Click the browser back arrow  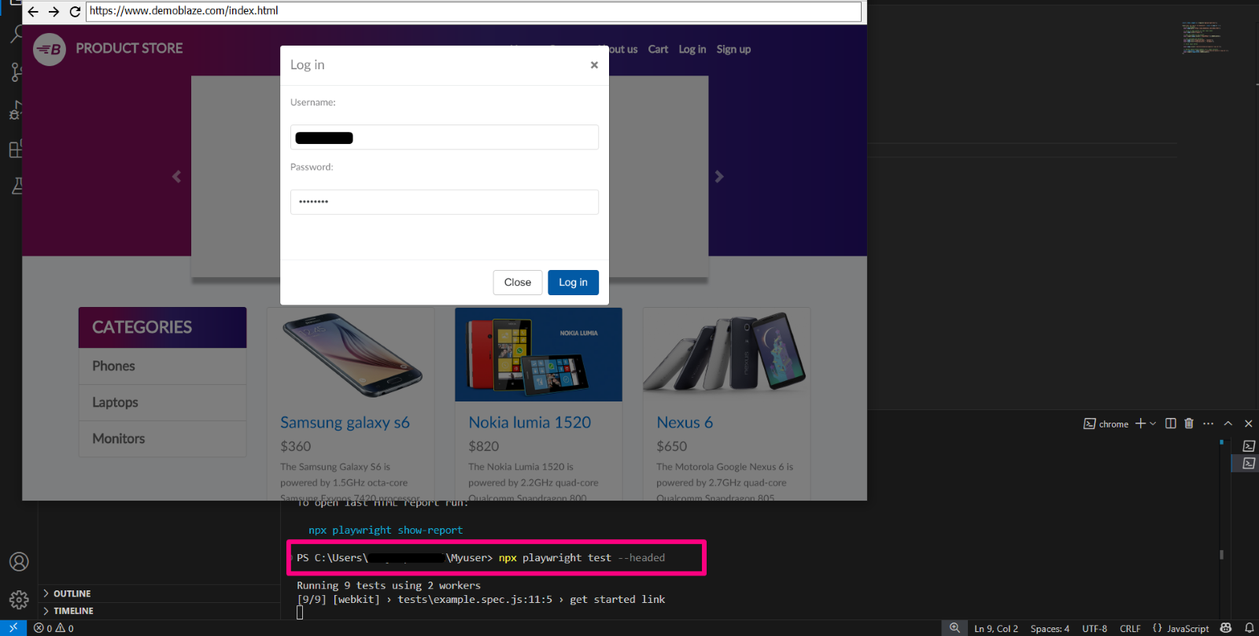(x=33, y=12)
